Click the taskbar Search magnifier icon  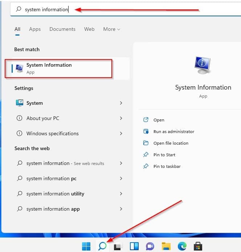pos(102,246)
